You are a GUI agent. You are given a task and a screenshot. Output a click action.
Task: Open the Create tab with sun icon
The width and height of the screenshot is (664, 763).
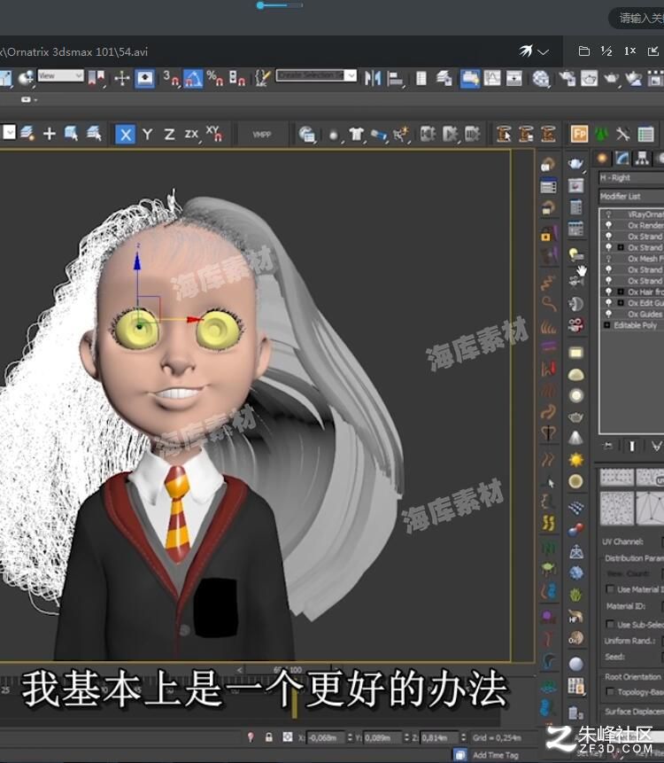602,158
